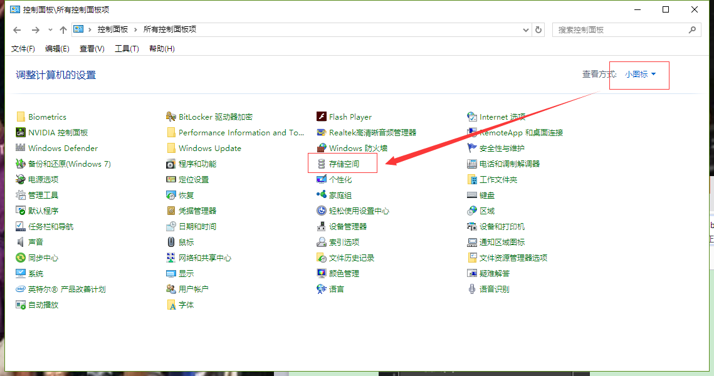Open 默认程序 icon
Screen dimensions: 714x376
click(21, 211)
